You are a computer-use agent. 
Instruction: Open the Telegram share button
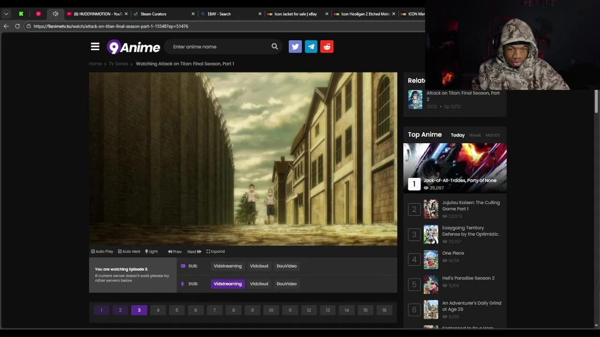coord(311,46)
